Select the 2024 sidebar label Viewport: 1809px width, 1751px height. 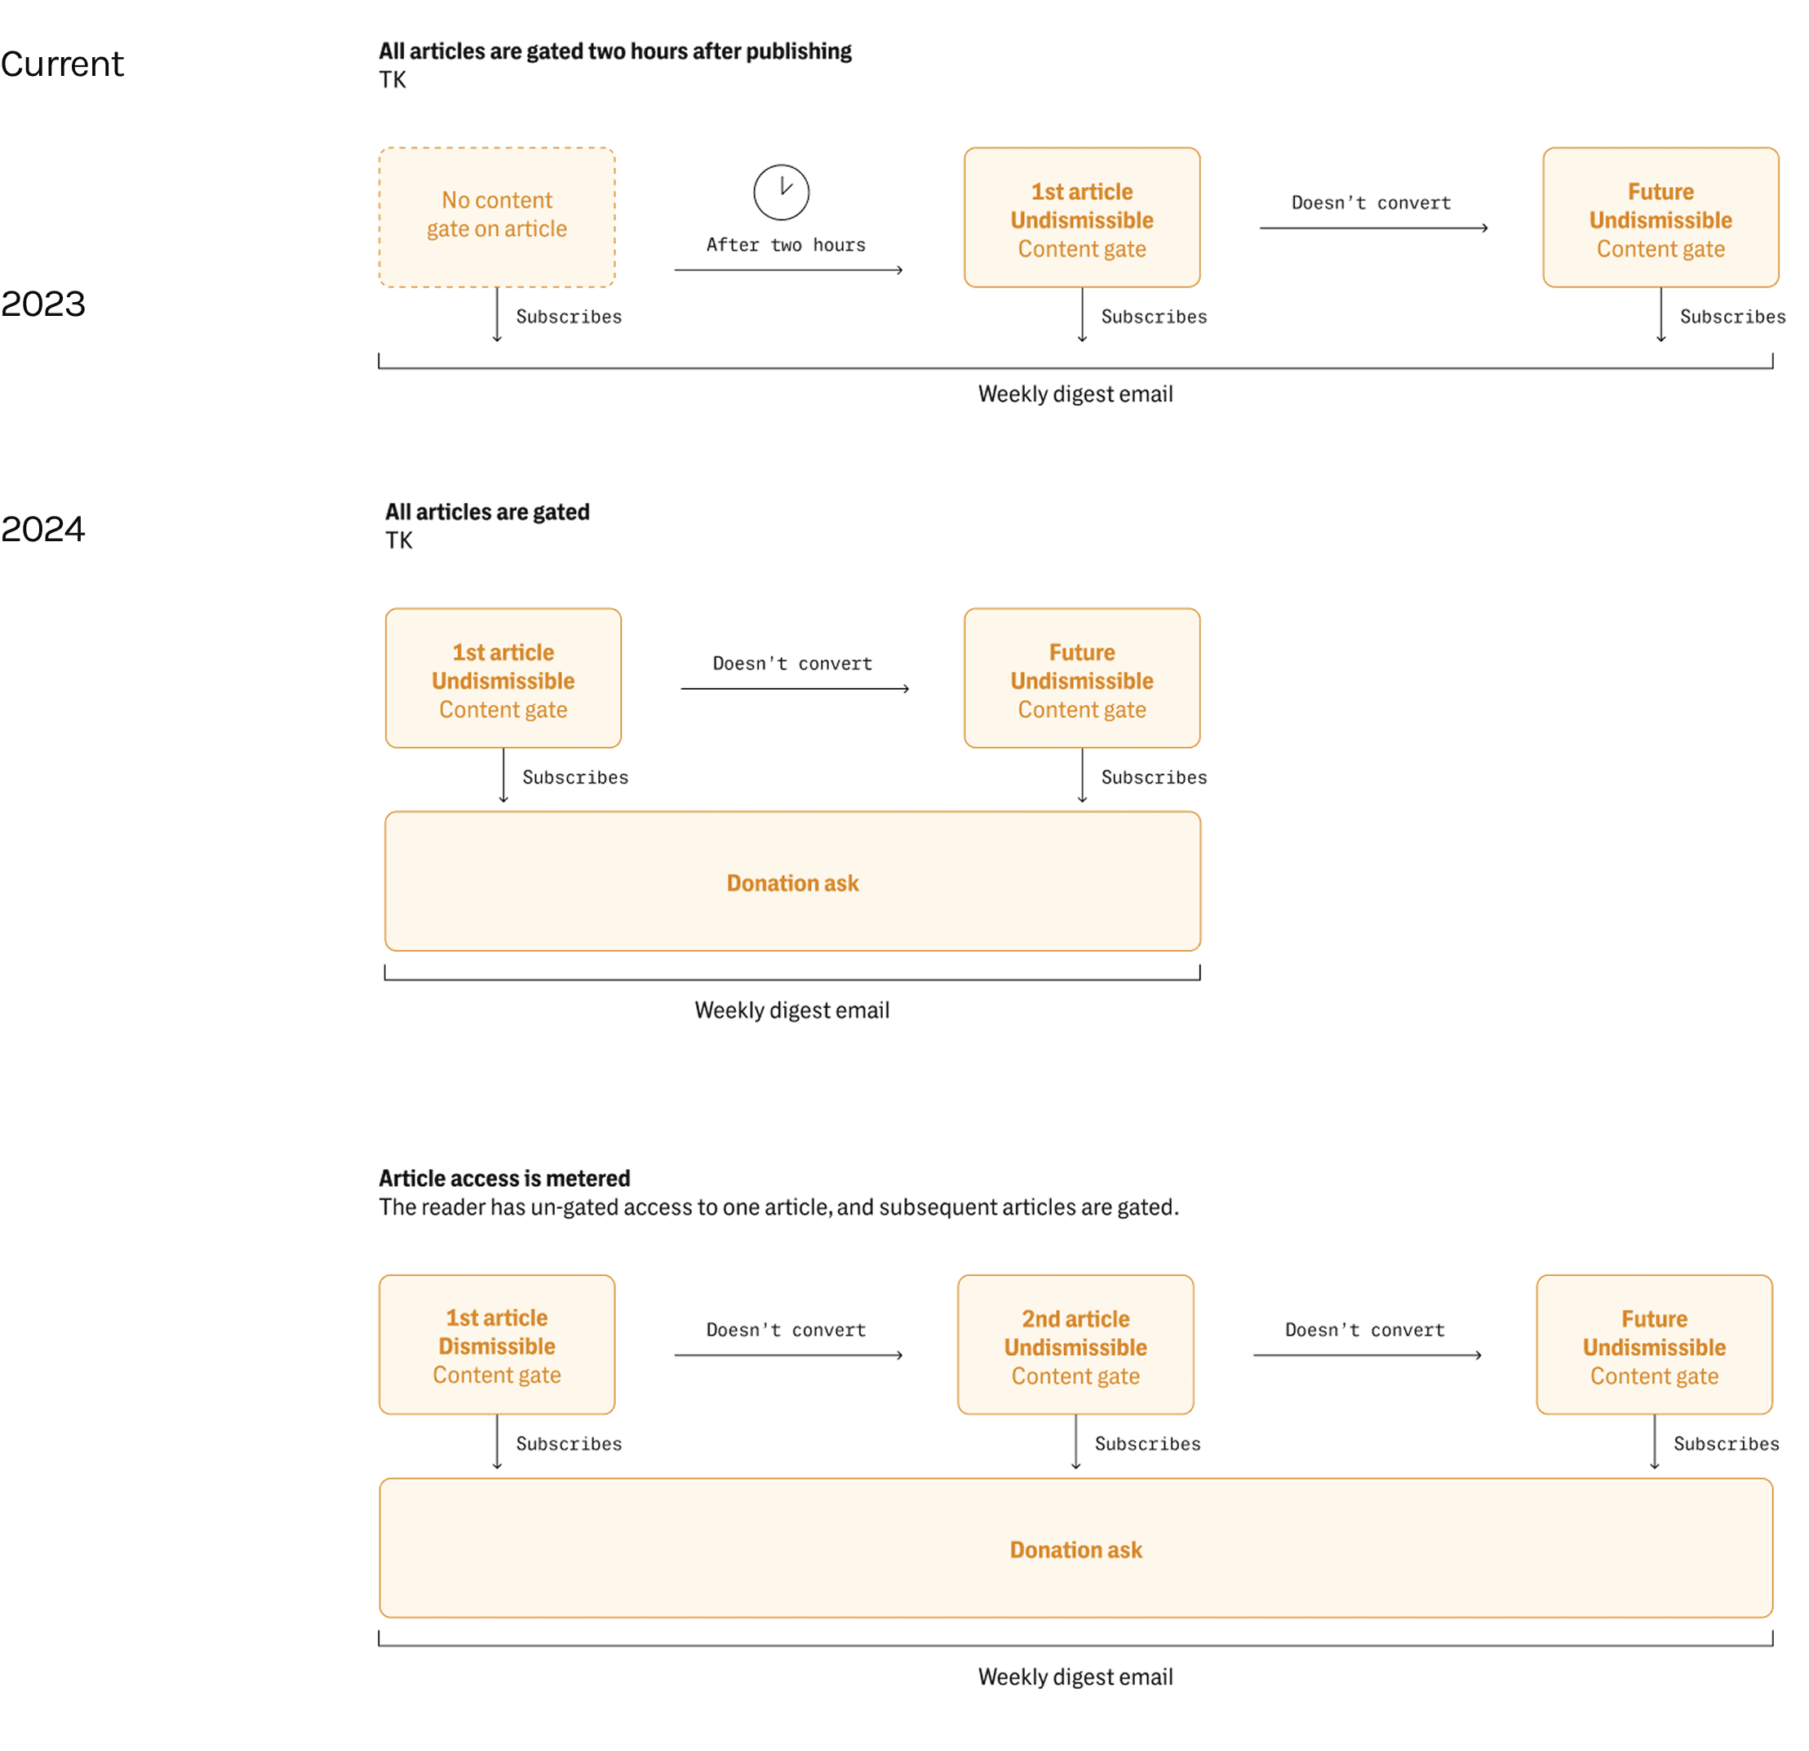tap(43, 529)
